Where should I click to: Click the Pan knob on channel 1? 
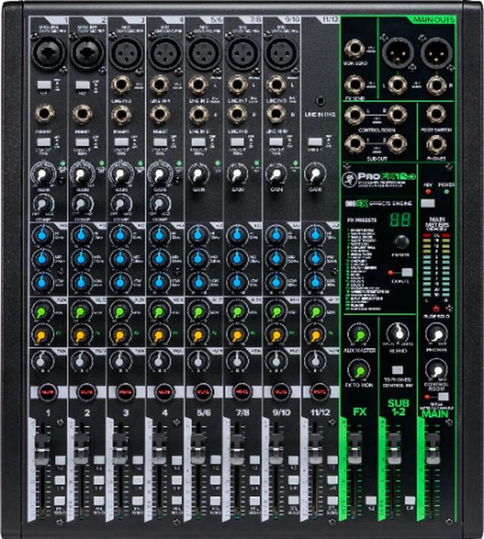coord(42,362)
